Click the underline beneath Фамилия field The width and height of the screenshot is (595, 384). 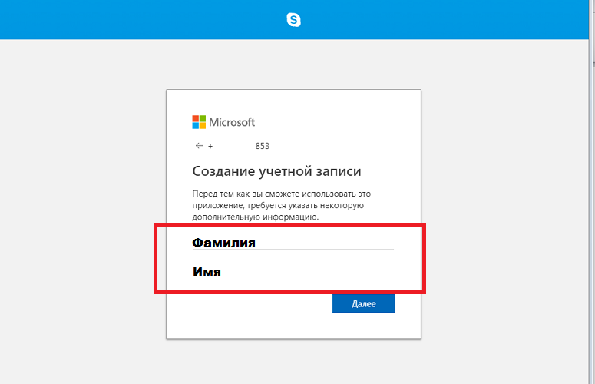tap(293, 250)
